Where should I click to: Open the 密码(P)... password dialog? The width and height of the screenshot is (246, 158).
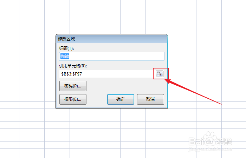[x=73, y=86]
